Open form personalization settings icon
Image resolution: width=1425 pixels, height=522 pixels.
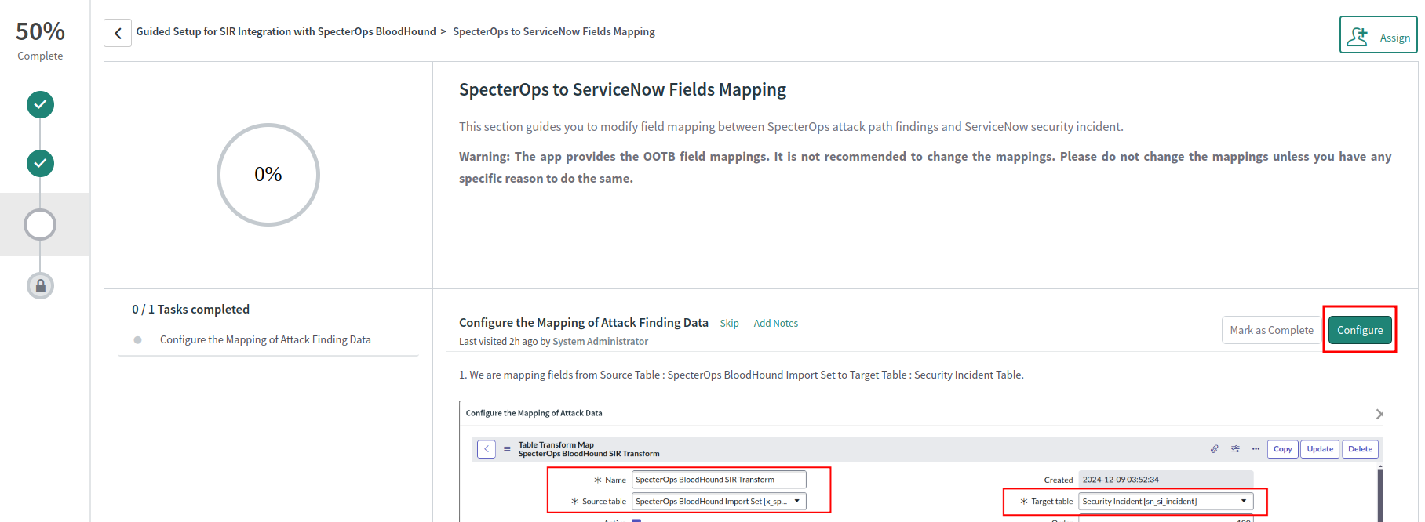tap(1235, 448)
